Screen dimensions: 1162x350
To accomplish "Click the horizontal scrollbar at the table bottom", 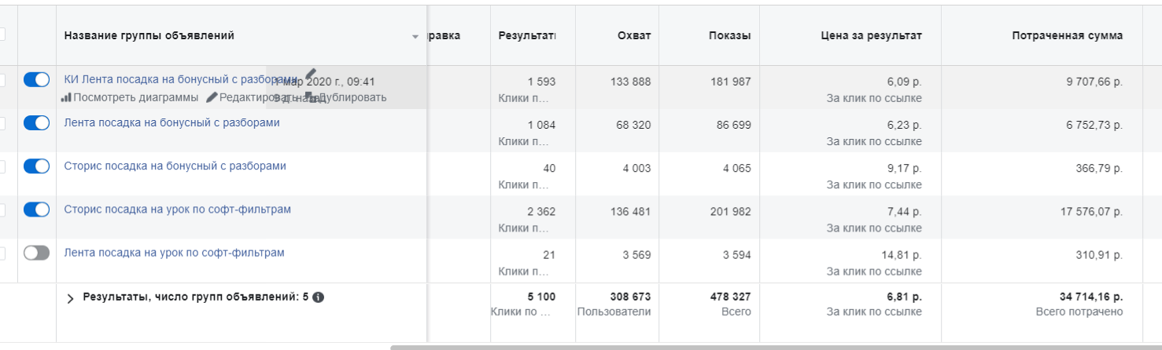I will 776,346.
